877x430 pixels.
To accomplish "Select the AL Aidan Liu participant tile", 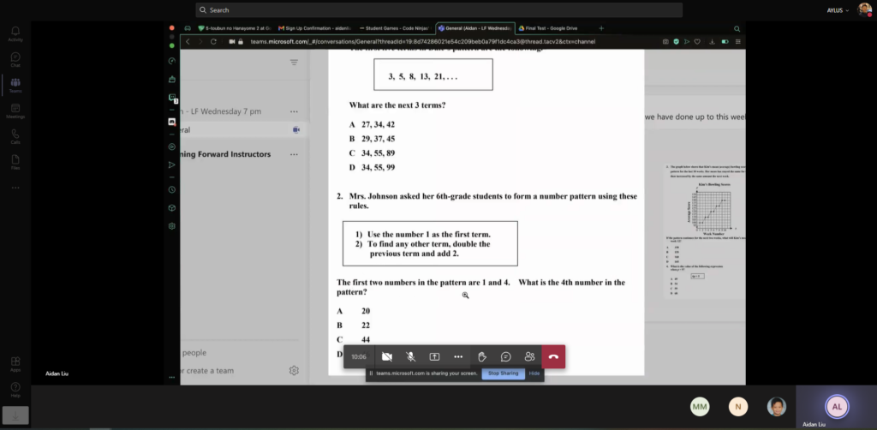I will 837,407.
